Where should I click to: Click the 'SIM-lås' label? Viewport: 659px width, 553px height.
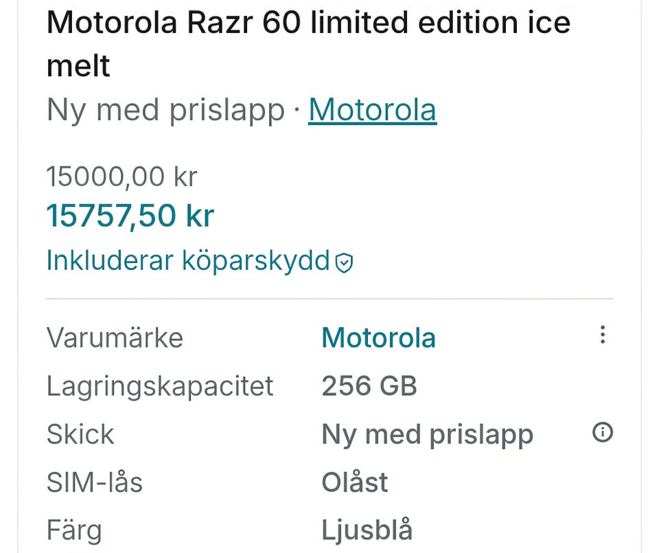[95, 482]
